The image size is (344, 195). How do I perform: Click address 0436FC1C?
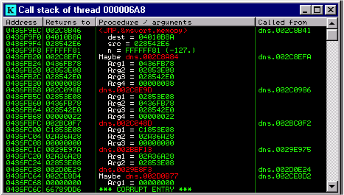click(24, 150)
